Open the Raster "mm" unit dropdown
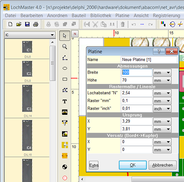The image size is (184, 182). (162, 101)
